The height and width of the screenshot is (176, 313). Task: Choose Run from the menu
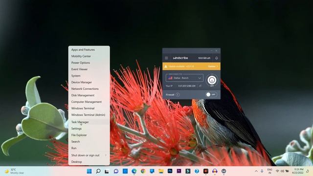point(89,148)
